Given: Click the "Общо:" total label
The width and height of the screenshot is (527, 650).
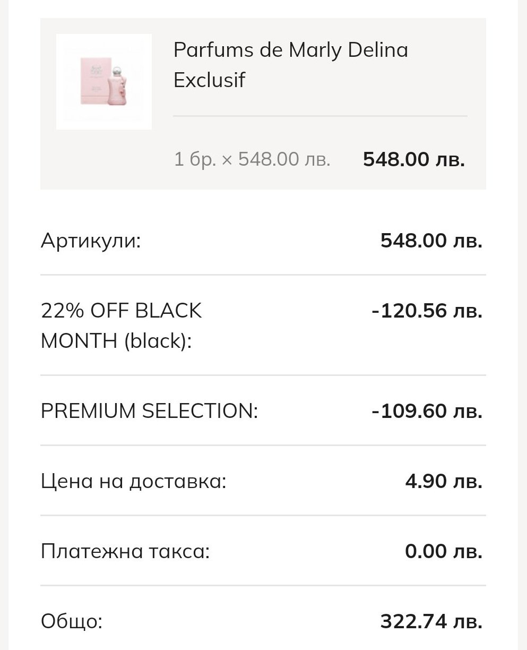Looking at the screenshot, I should [x=71, y=621].
